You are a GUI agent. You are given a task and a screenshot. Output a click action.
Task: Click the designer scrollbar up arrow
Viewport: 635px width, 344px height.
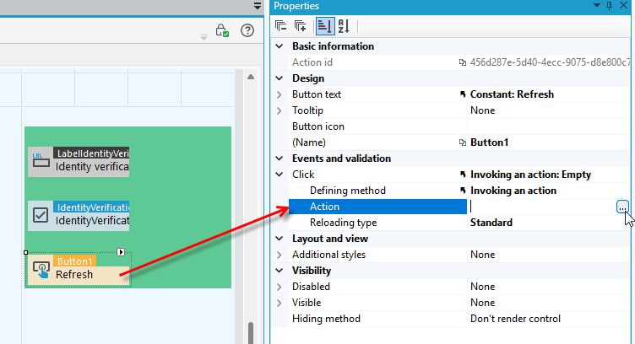pyautogui.click(x=251, y=77)
